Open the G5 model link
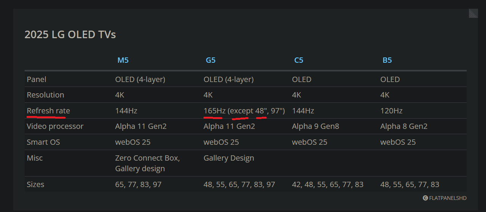The image size is (486, 212). pos(211,60)
